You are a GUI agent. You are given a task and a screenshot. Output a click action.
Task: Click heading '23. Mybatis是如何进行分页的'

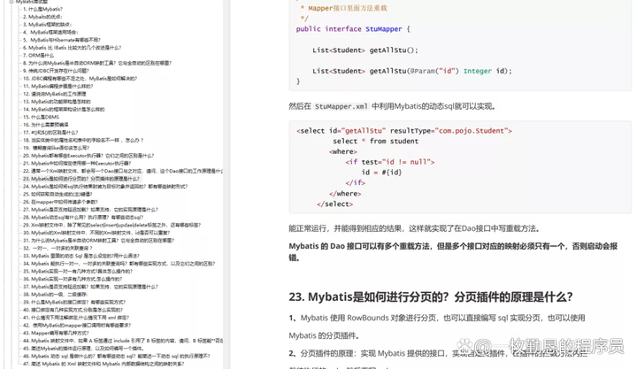tap(431, 297)
